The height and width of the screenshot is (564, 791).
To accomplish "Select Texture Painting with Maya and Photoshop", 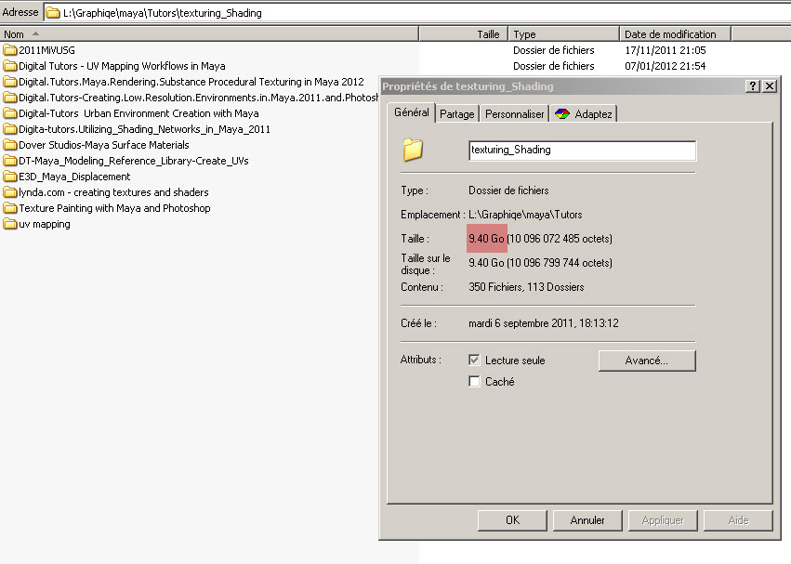I will 114,208.
